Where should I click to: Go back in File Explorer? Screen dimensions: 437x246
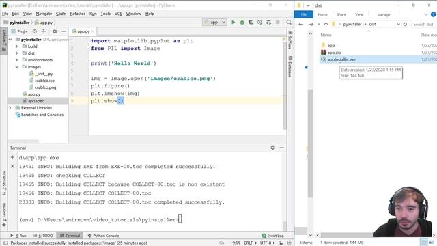(300, 25)
